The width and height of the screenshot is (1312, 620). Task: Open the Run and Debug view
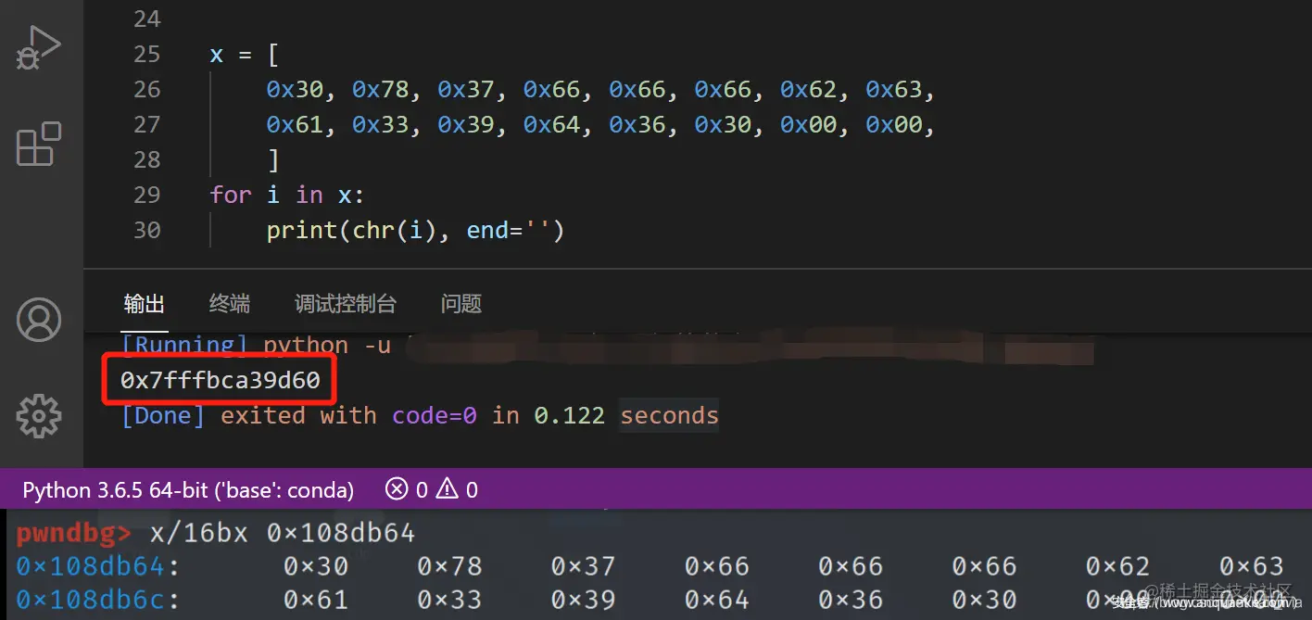[x=39, y=46]
